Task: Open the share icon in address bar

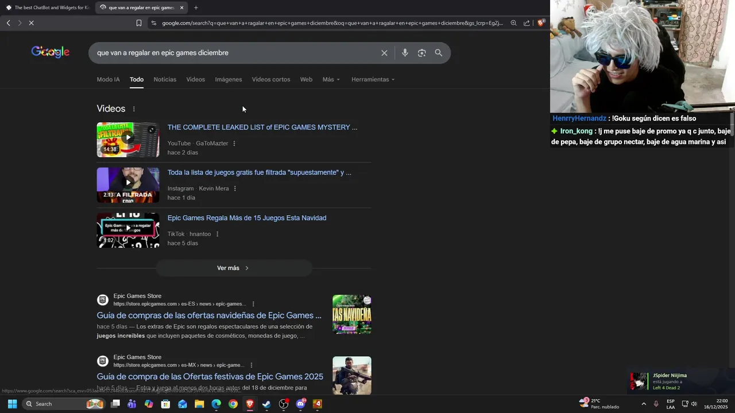Action: click(x=527, y=23)
